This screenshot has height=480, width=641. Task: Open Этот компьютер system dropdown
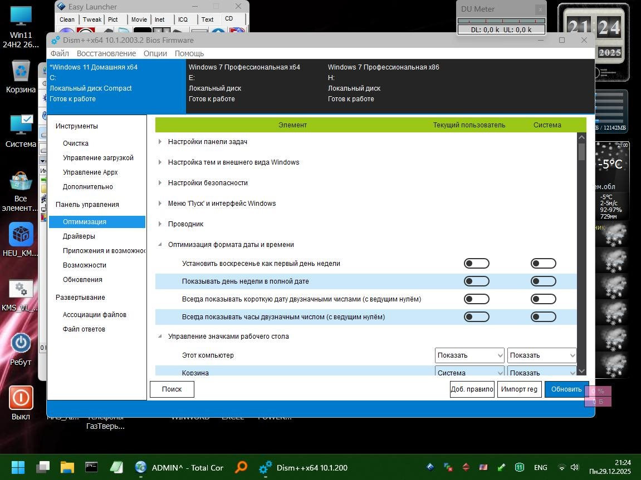(x=542, y=355)
